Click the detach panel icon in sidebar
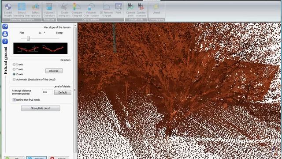The height and width of the screenshot is (159, 282). [x=5, y=26]
